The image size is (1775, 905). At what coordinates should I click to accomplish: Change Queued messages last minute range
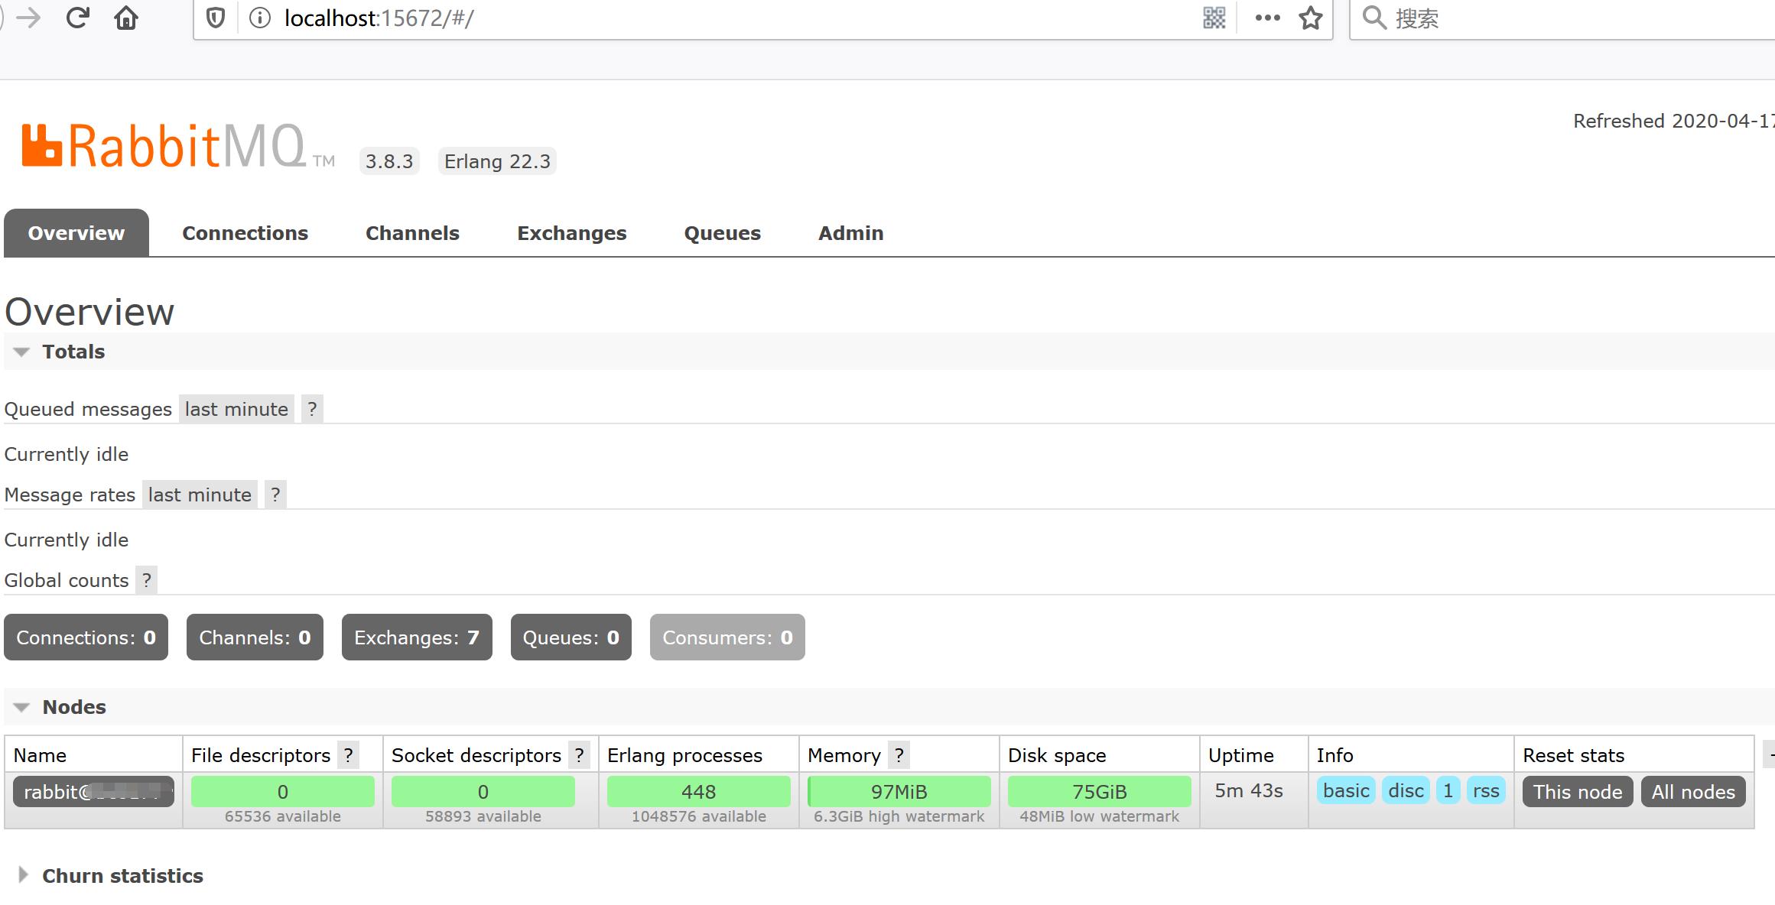click(236, 409)
